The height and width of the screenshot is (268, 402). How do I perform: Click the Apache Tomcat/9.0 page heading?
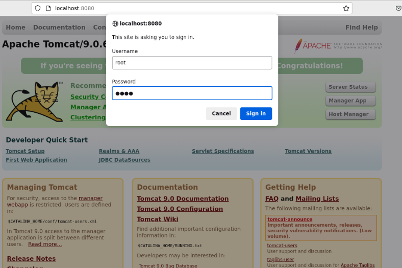point(54,44)
